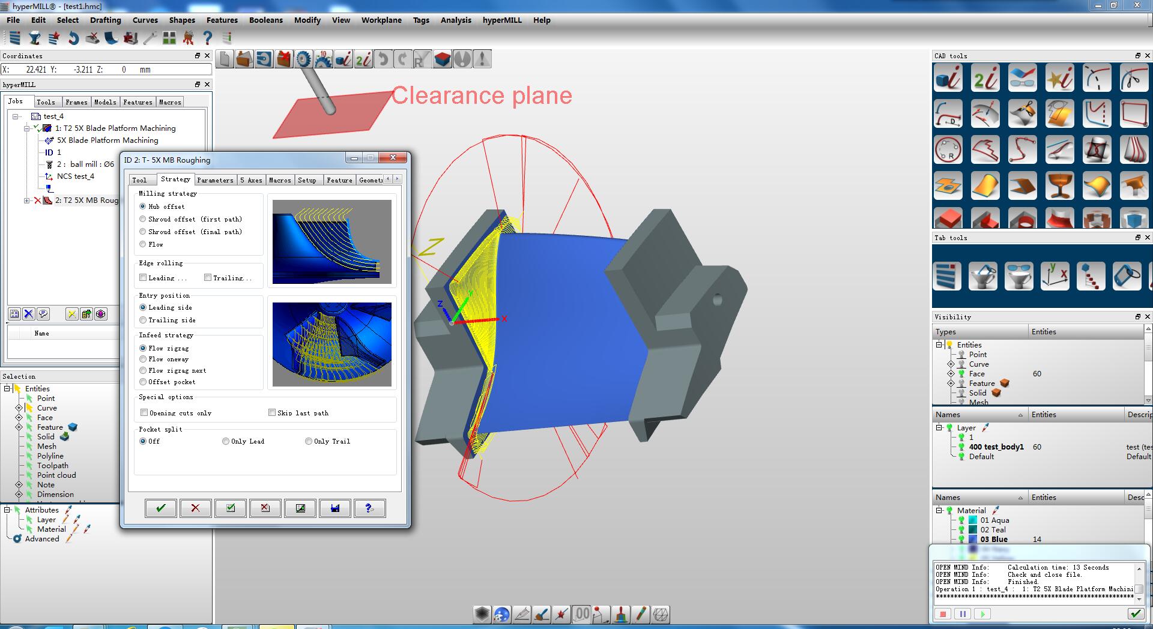Cancel dialog with red X button
Image resolution: width=1153 pixels, height=629 pixels.
point(195,508)
